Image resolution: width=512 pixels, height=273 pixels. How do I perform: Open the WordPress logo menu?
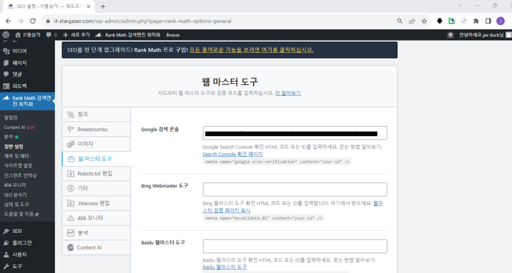click(x=6, y=34)
